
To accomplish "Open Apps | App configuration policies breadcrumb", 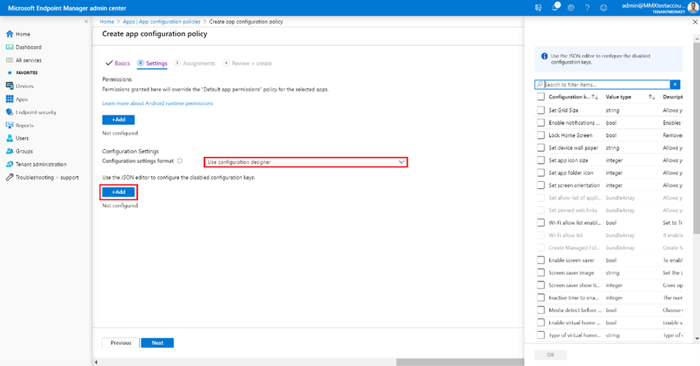I will coord(162,22).
